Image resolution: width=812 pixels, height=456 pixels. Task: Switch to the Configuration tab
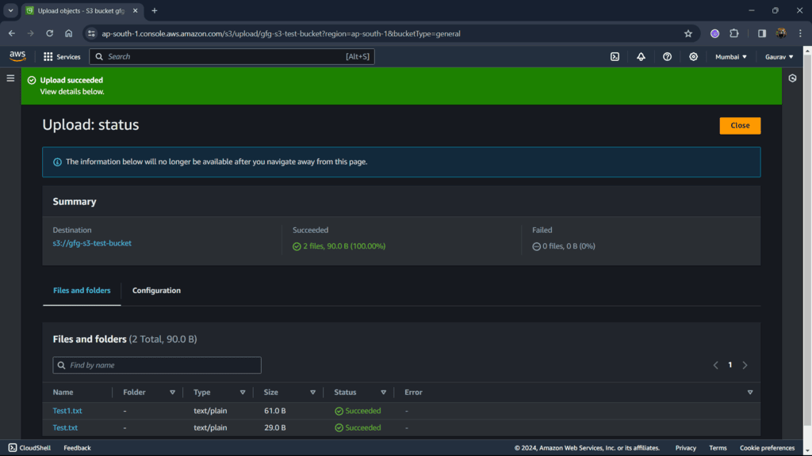156,291
